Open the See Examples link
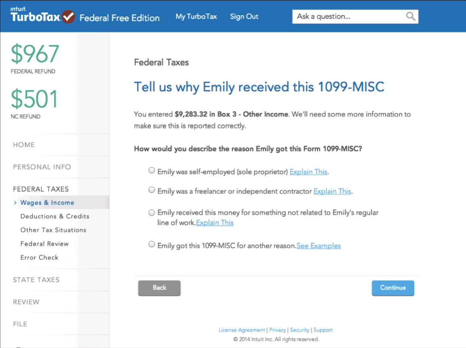This screenshot has height=348, width=466. (319, 246)
